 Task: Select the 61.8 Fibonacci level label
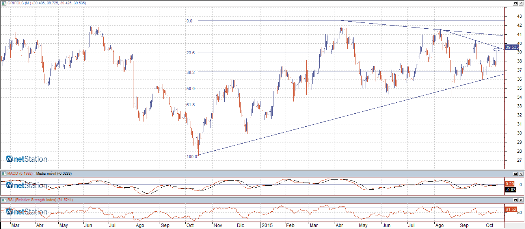point(191,105)
